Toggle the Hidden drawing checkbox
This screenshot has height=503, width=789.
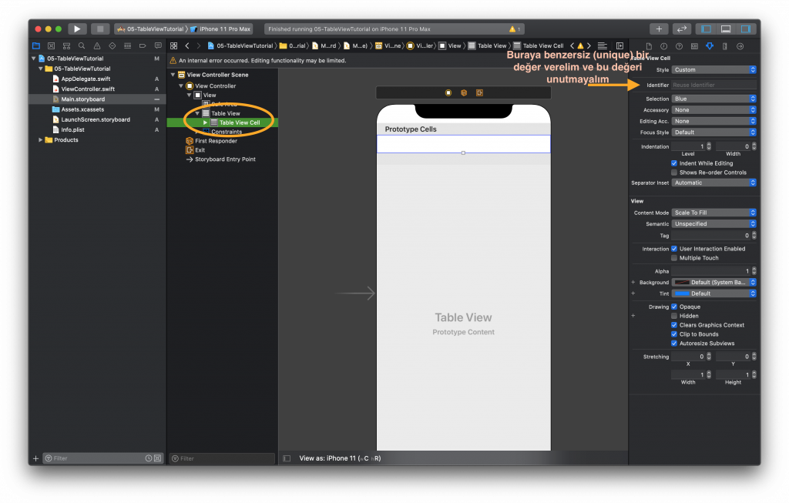pyautogui.click(x=674, y=316)
